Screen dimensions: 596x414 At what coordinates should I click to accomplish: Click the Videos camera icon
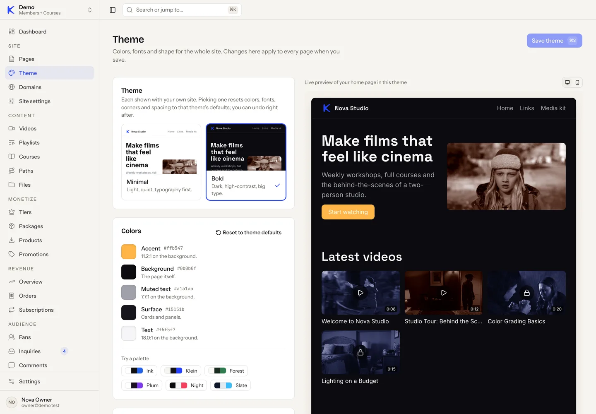[12, 128]
